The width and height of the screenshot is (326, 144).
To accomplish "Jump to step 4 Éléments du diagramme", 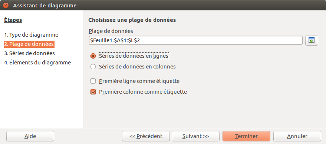I will [37, 63].
